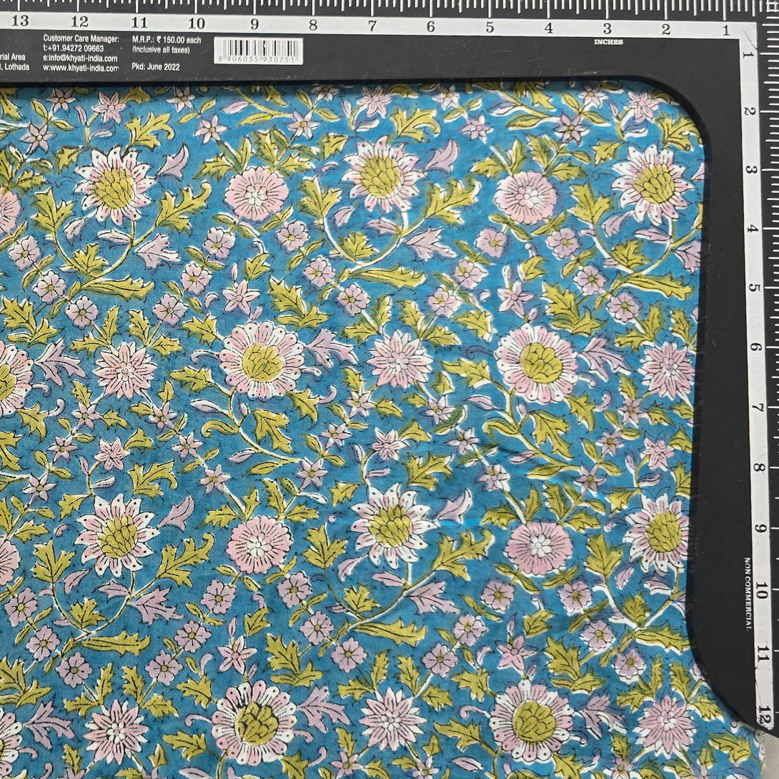Click number 13 on the horizontal ruler
Screen dimensions: 779x779
21,21
